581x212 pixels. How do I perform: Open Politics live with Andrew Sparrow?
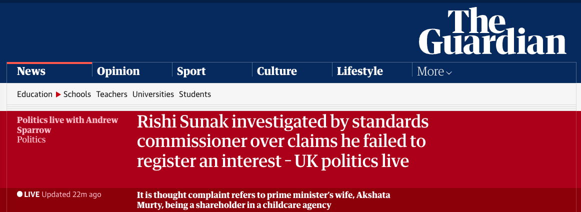click(67, 124)
